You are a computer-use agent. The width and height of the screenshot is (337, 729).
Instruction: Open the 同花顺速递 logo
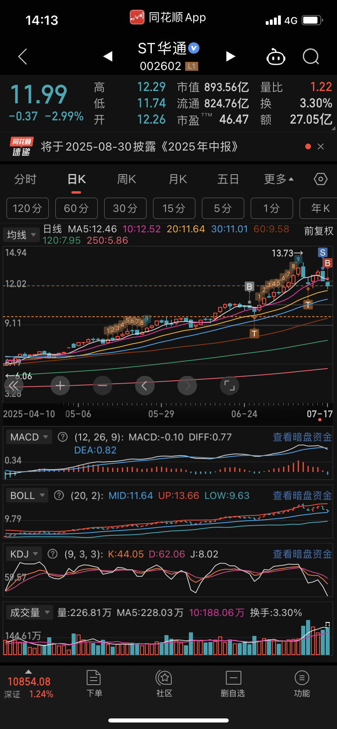point(22,146)
